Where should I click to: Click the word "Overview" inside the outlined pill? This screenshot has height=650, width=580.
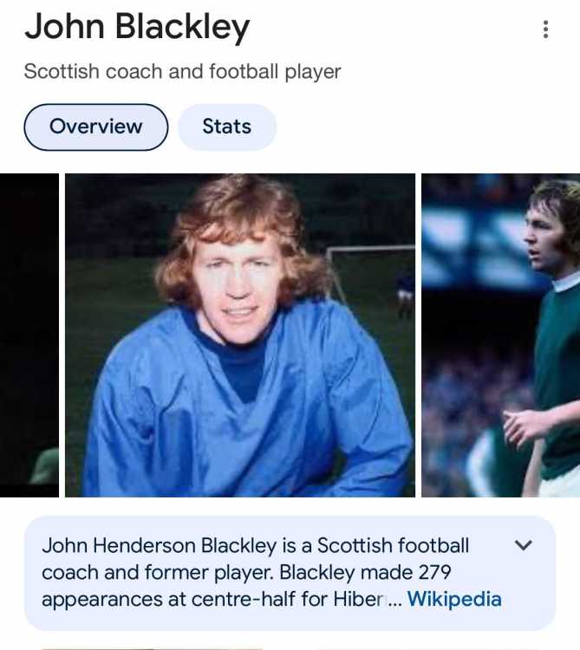(x=95, y=127)
